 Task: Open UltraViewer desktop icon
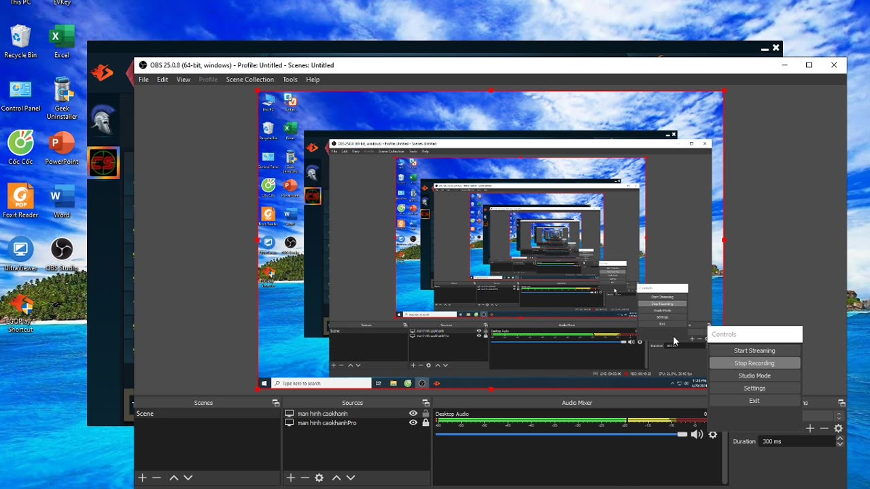(20, 255)
